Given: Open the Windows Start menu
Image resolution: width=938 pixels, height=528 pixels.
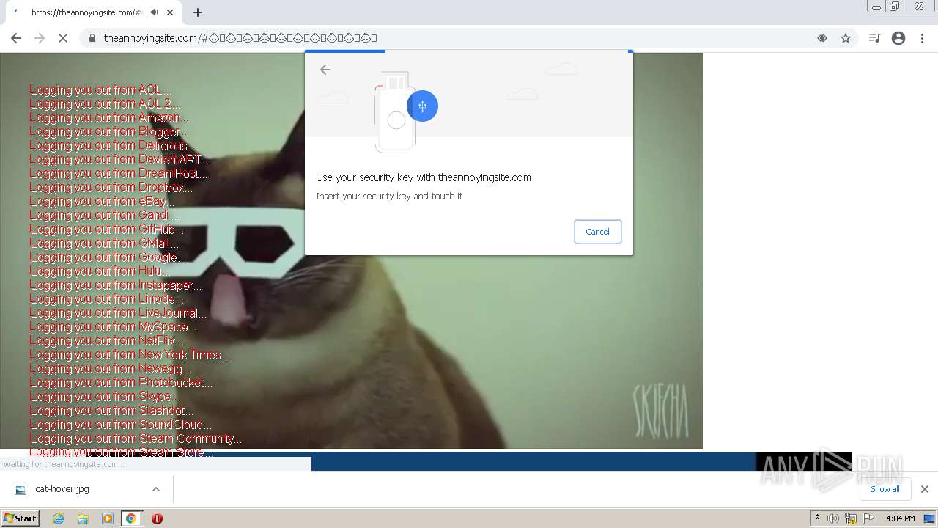Looking at the screenshot, I should point(21,518).
